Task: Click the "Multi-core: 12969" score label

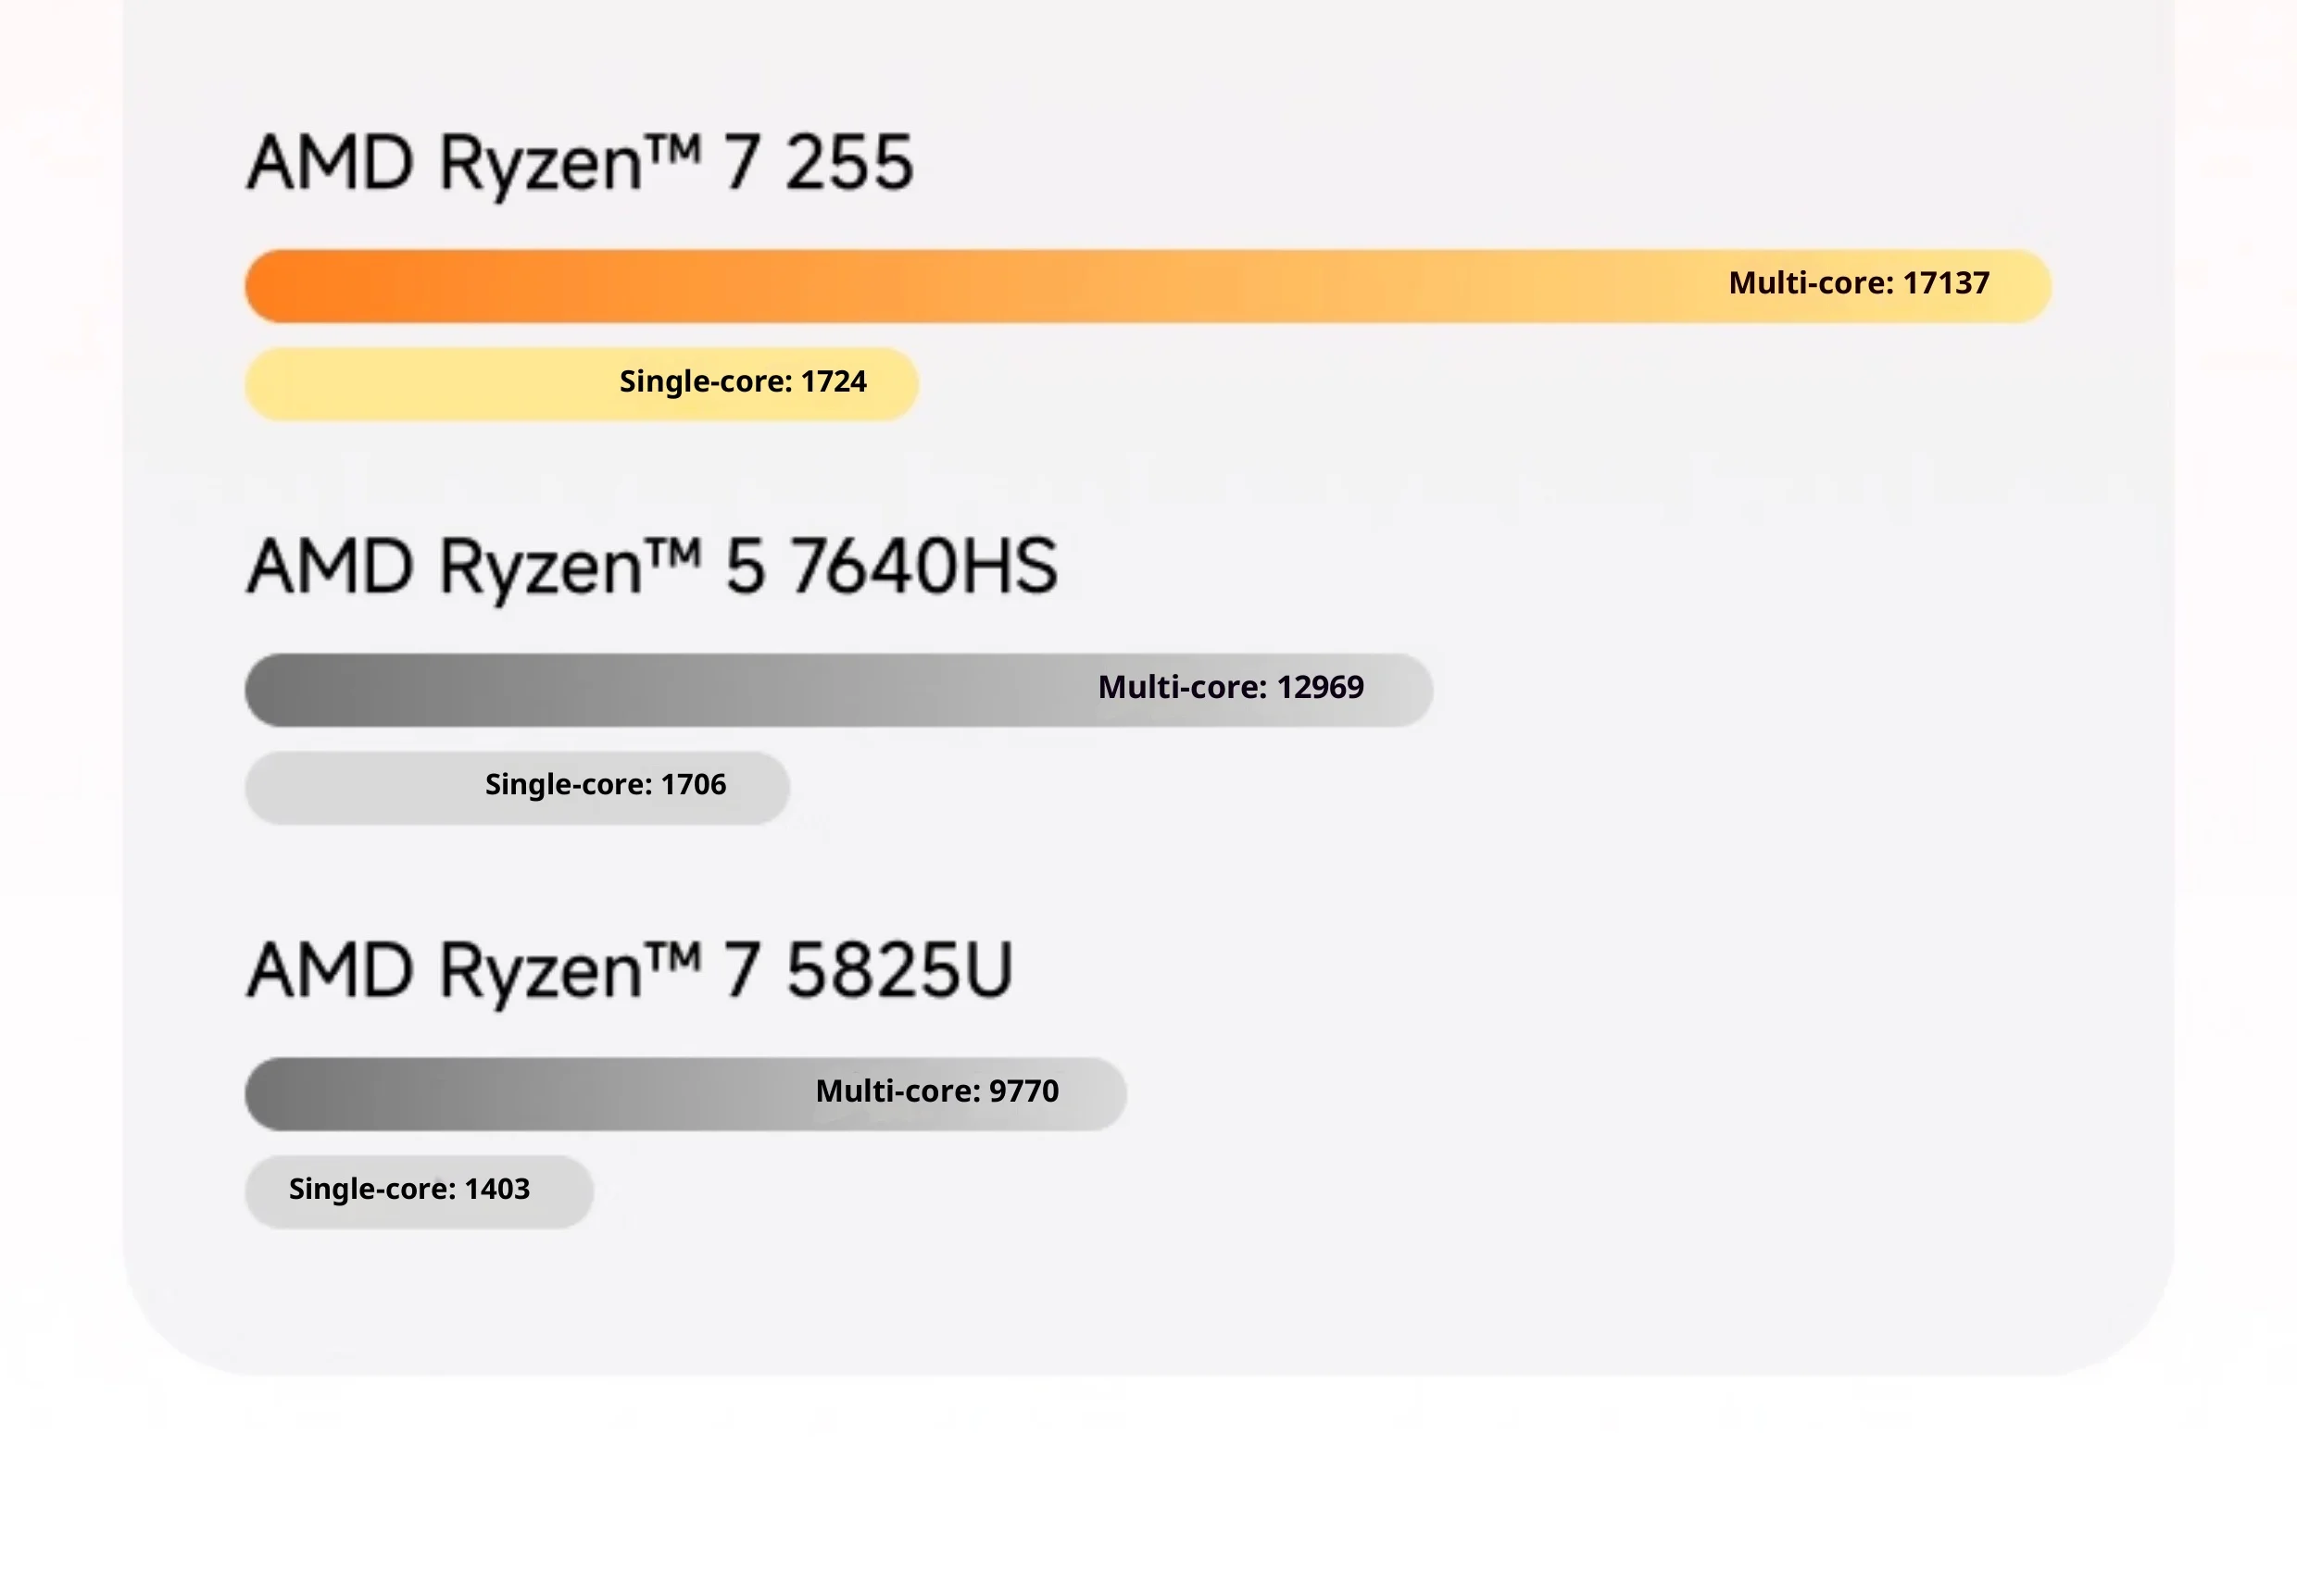Action: point(1231,687)
